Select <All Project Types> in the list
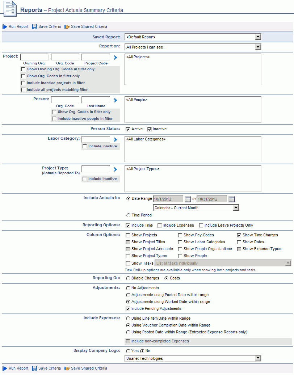Image resolution: width=294 pixels, height=375 pixels. [x=143, y=169]
